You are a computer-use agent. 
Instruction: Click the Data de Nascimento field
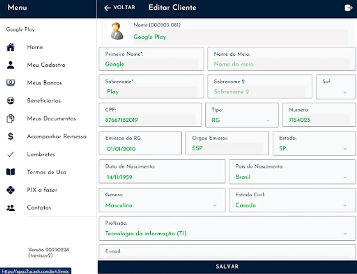click(162, 172)
